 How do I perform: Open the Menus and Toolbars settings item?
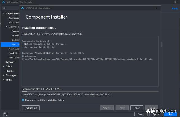point(14,22)
